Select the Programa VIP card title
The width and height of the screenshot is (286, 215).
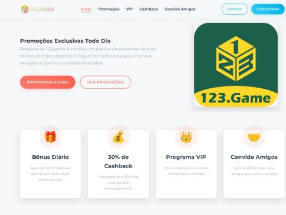[186, 157]
